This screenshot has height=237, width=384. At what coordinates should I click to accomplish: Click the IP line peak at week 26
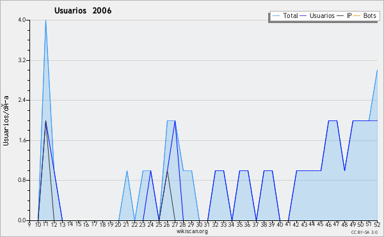pos(167,170)
